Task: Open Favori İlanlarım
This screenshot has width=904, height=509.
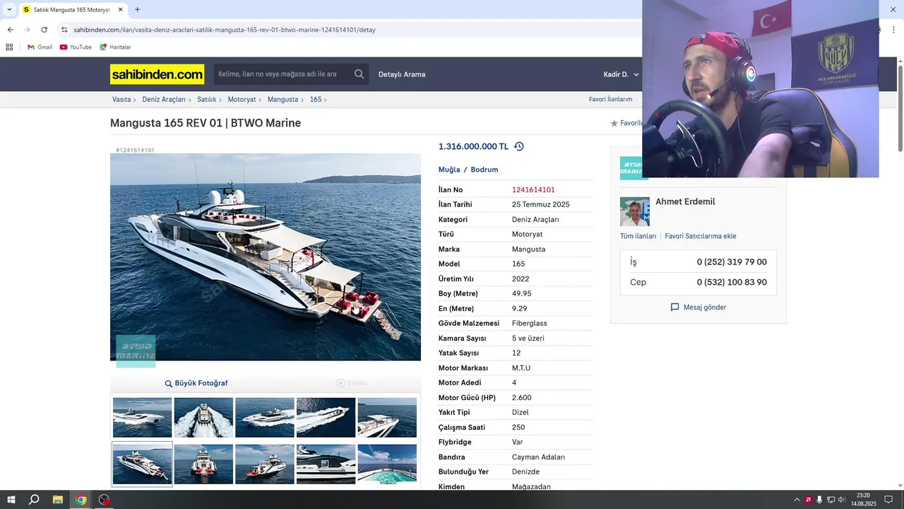Action: (610, 100)
